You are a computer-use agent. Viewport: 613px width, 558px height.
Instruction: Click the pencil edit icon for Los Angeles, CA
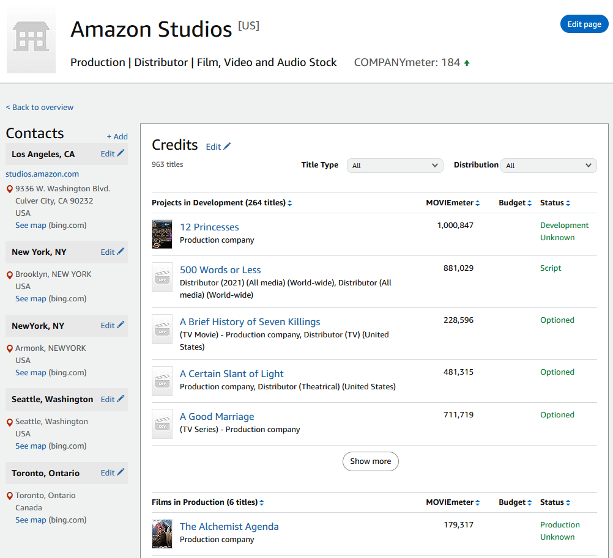121,153
